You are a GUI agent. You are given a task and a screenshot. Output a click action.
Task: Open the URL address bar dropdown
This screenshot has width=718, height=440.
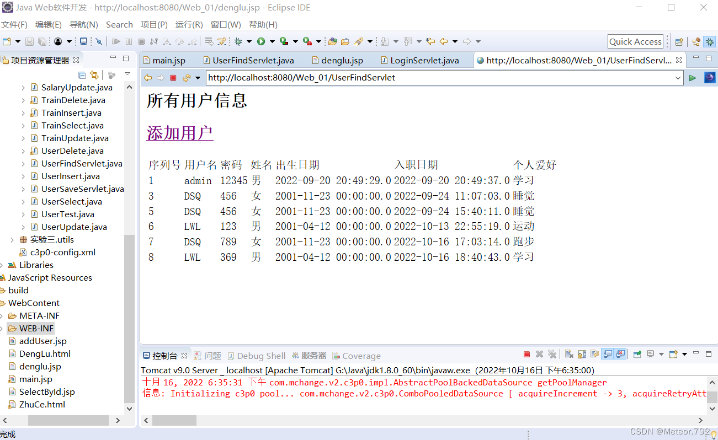pos(678,78)
